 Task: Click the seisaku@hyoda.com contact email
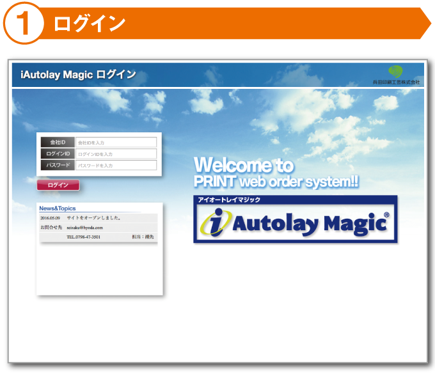[x=84, y=228]
